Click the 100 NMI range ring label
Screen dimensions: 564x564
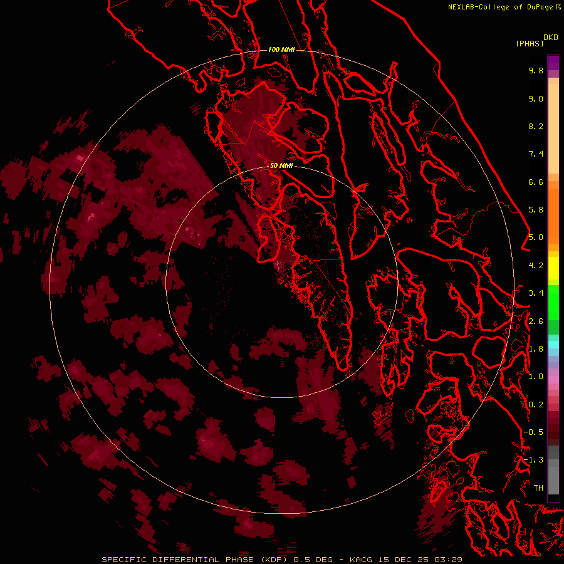point(281,50)
